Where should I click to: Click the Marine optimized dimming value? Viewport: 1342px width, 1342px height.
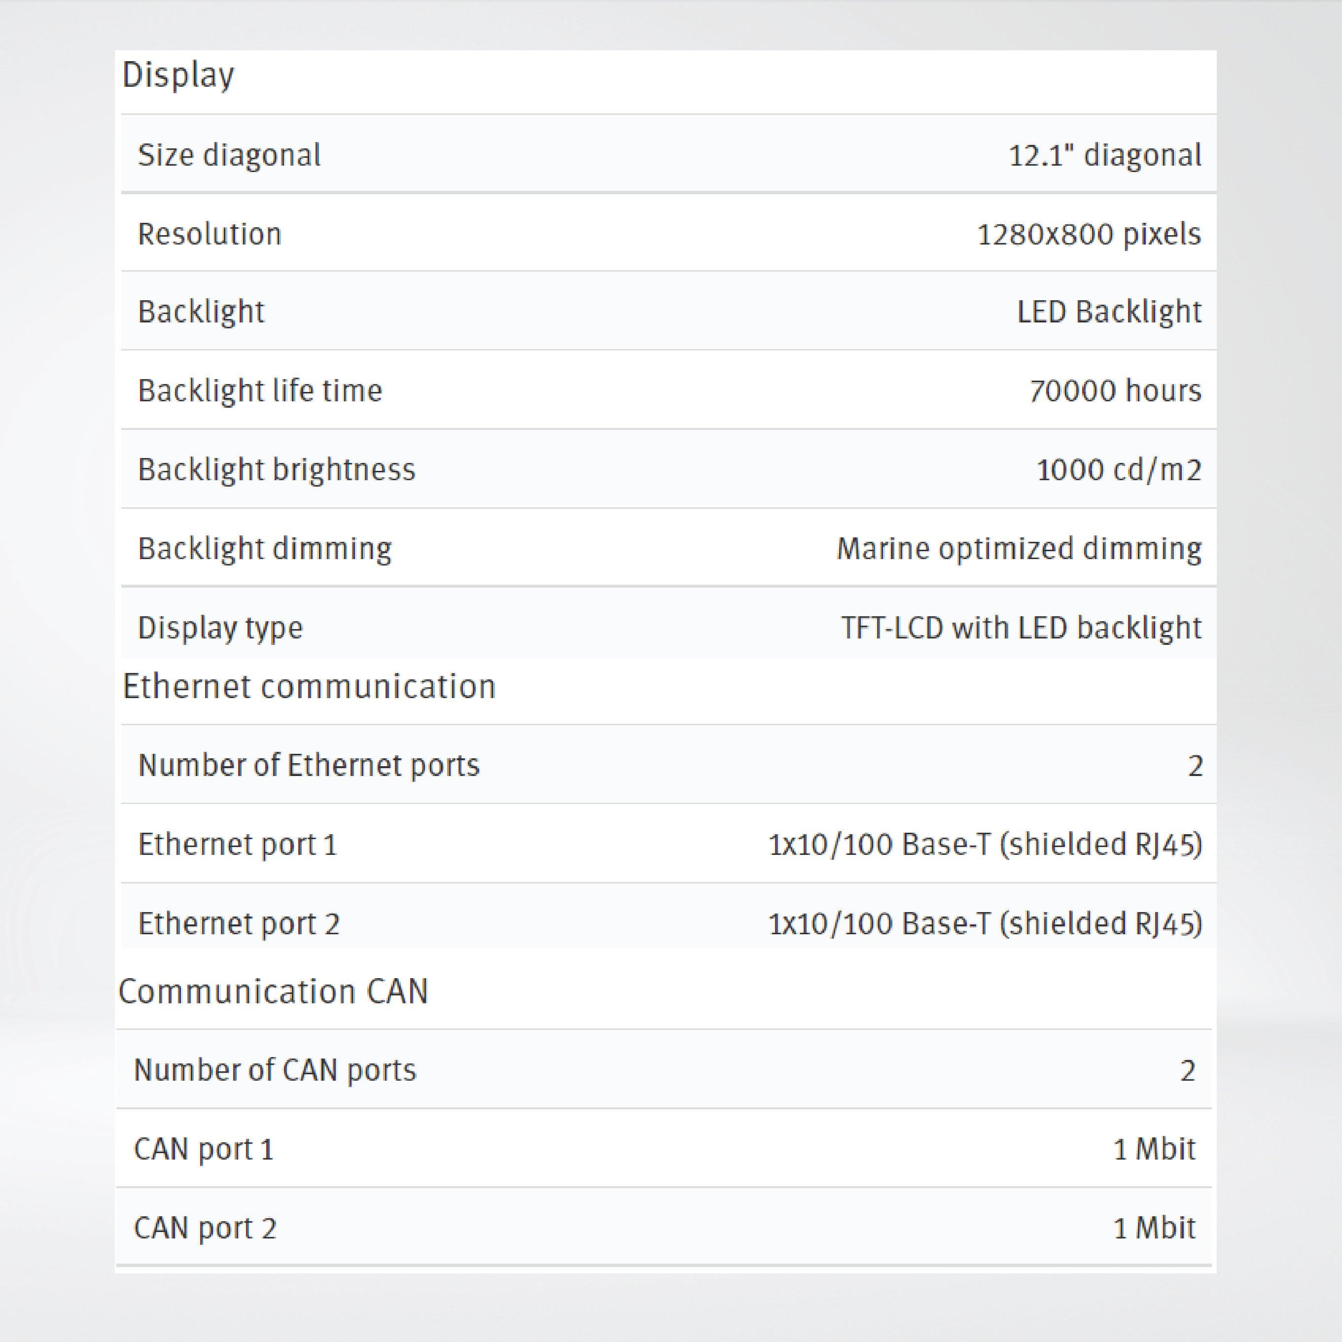(1018, 549)
